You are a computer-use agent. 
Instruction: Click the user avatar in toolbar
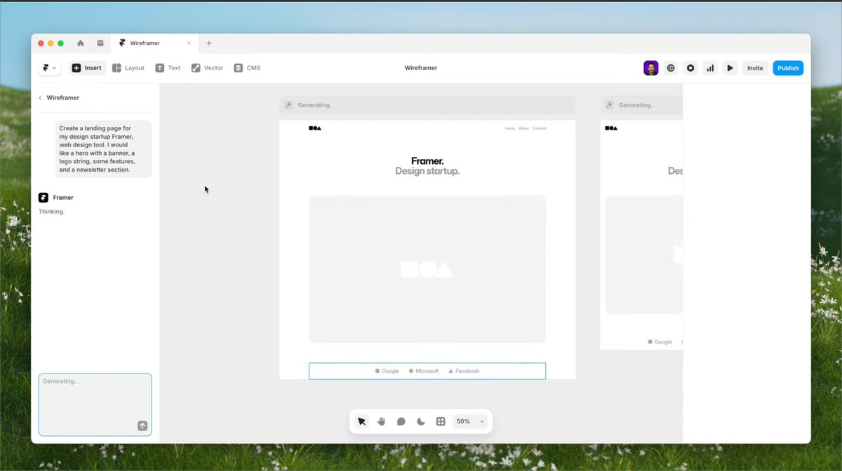[651, 68]
